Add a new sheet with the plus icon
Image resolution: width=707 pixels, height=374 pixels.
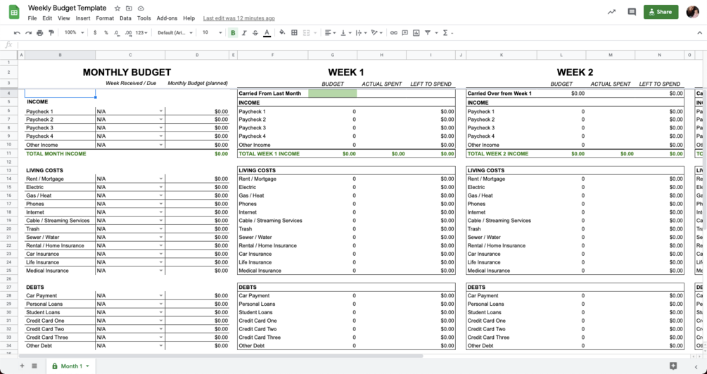pyautogui.click(x=22, y=366)
